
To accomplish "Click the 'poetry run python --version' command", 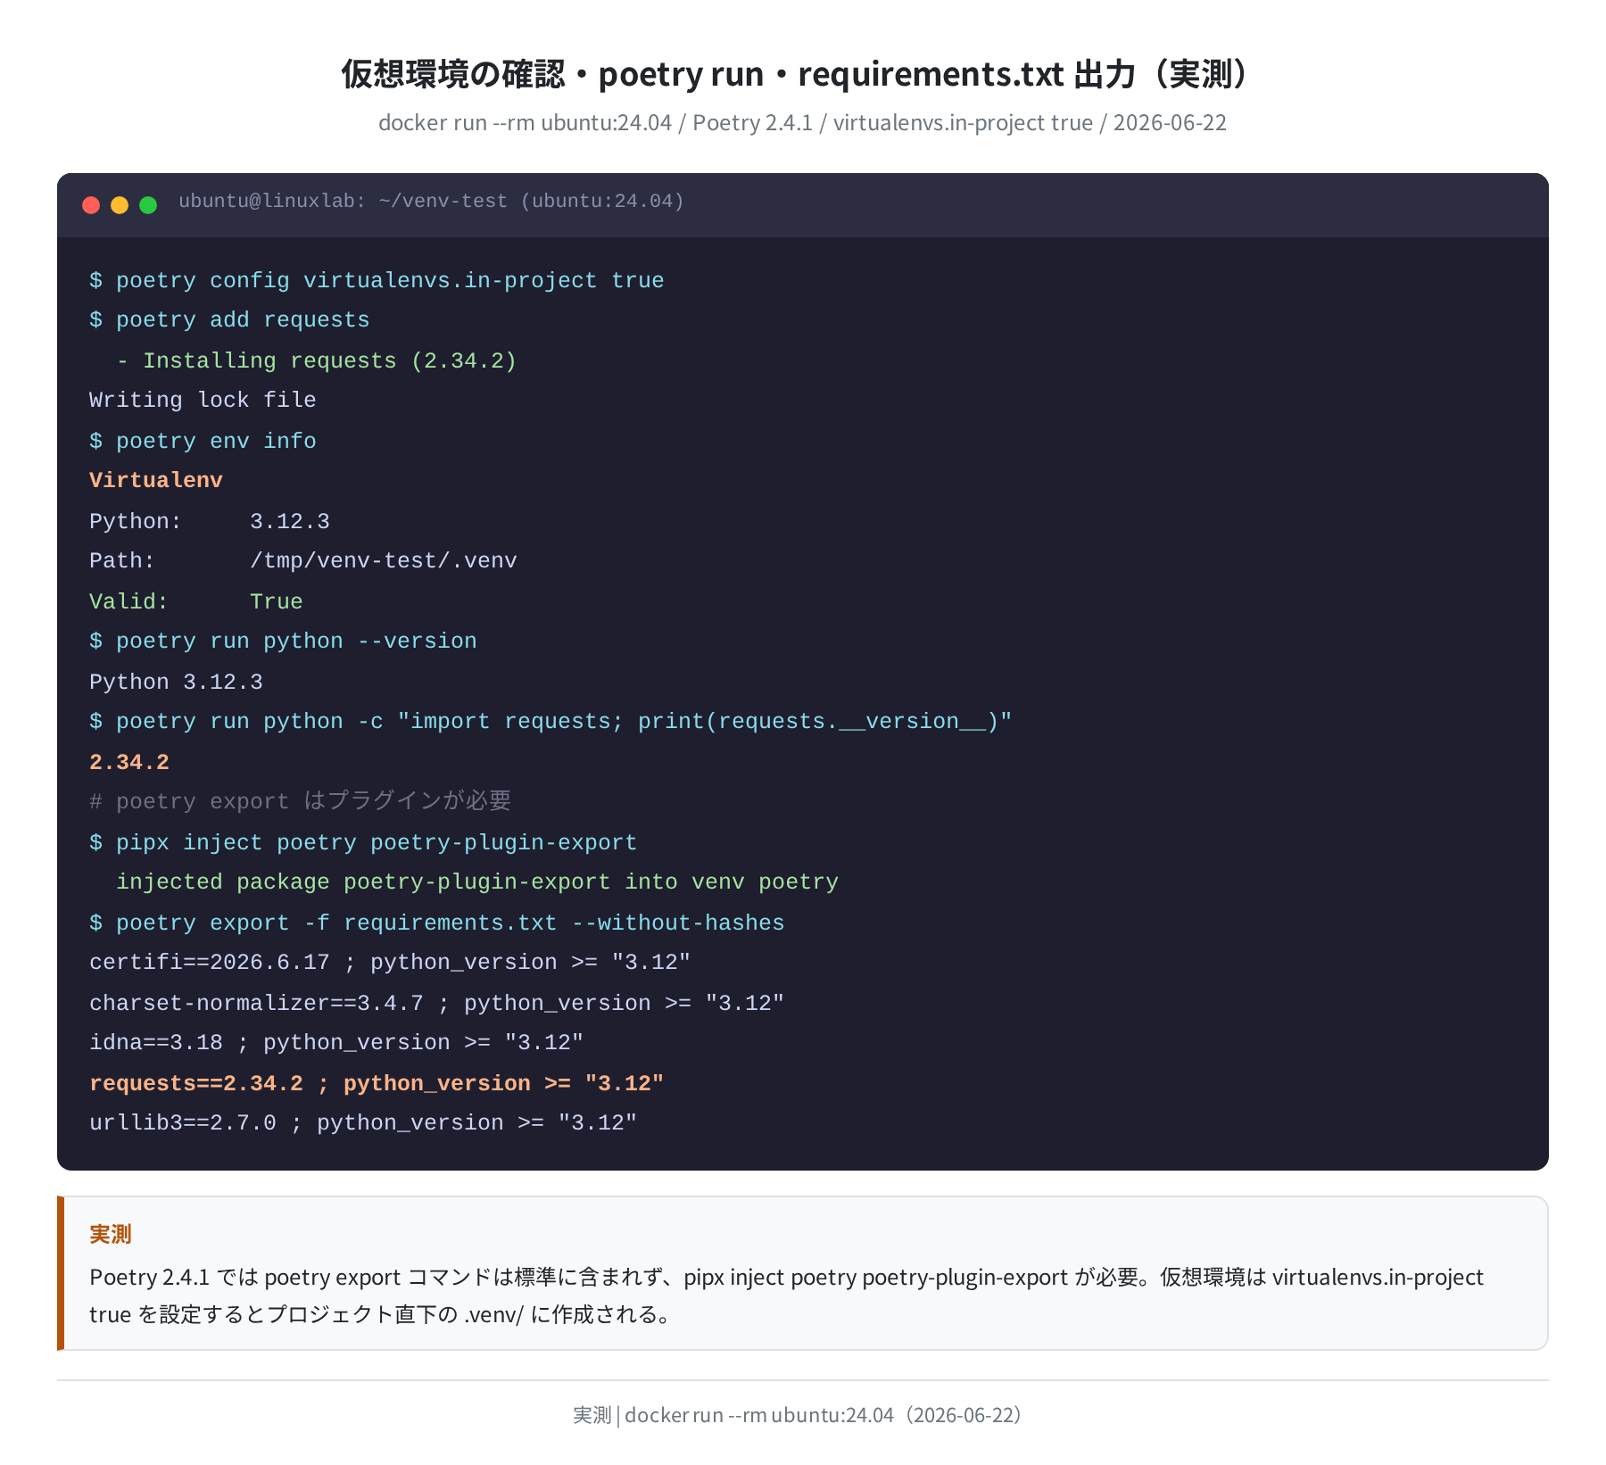I will click(283, 641).
